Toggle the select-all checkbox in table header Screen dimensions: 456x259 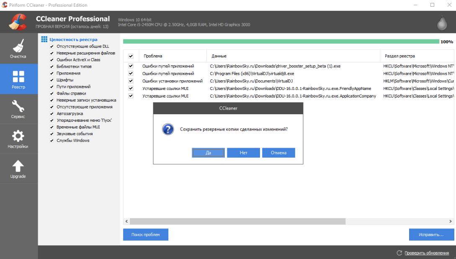[131, 56]
